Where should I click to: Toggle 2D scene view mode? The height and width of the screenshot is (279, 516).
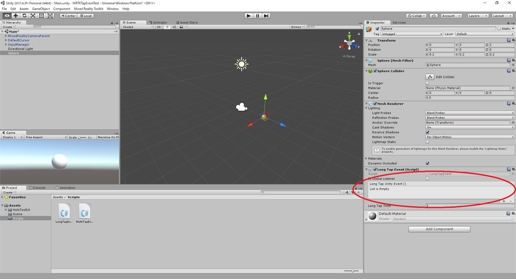click(x=159, y=27)
